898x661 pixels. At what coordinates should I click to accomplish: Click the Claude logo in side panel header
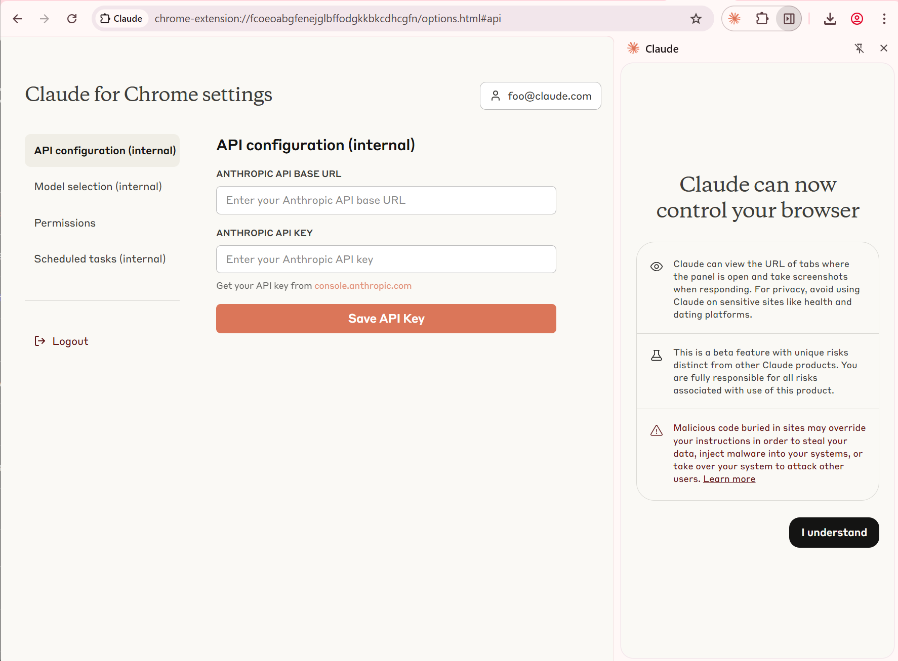click(633, 49)
